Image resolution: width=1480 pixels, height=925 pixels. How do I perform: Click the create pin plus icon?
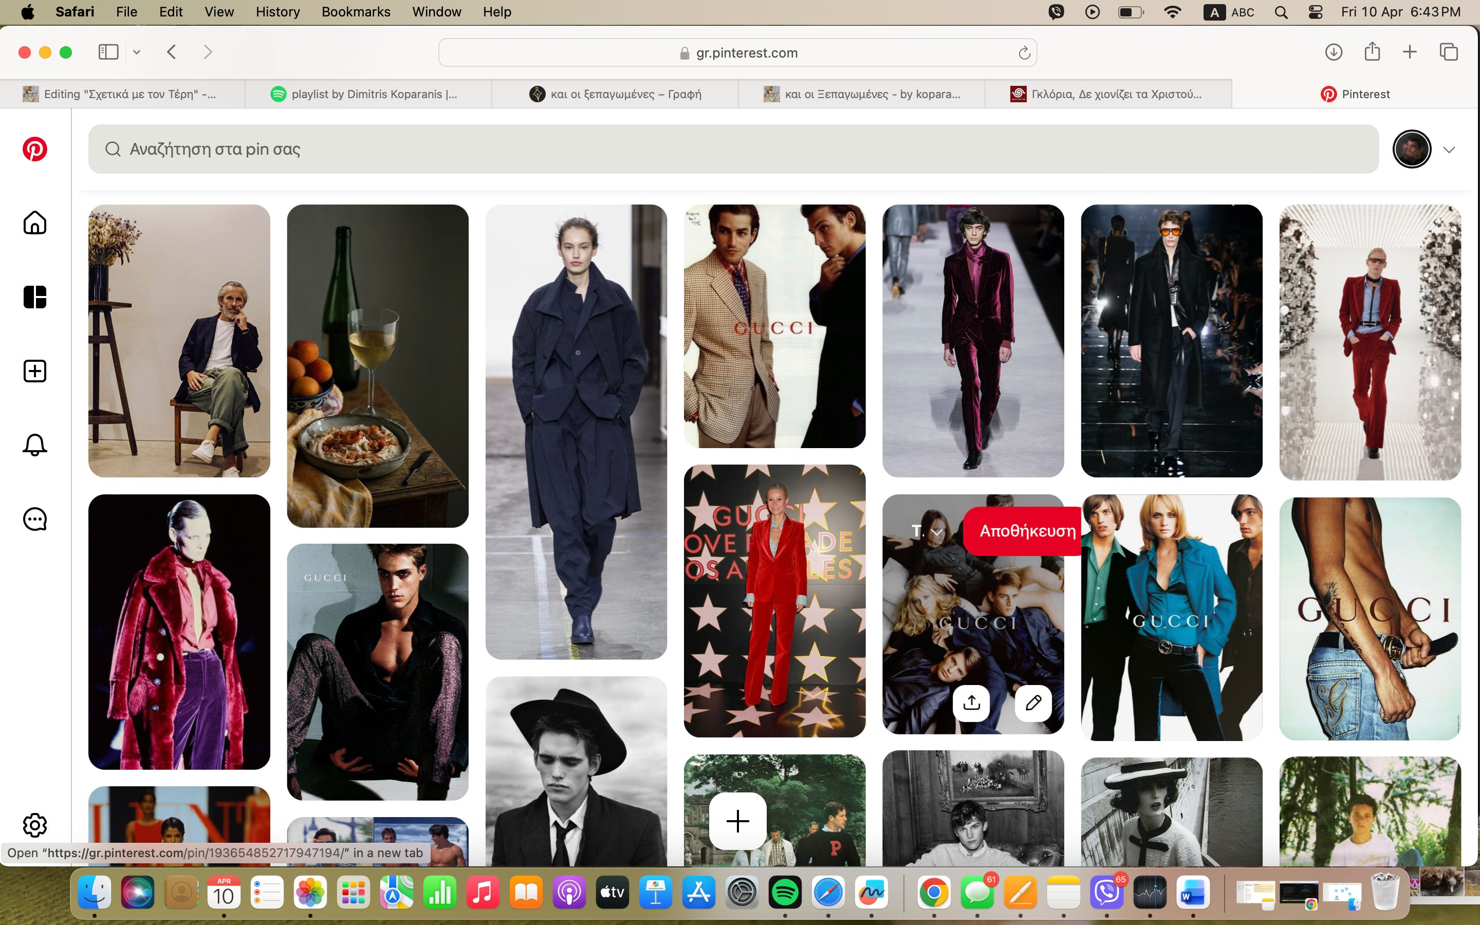35,372
